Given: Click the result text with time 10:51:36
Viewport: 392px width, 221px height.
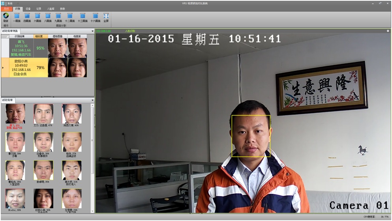Looking at the screenshot, I should click(21, 48).
